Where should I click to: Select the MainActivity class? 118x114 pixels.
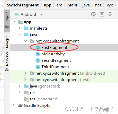pos(53,54)
